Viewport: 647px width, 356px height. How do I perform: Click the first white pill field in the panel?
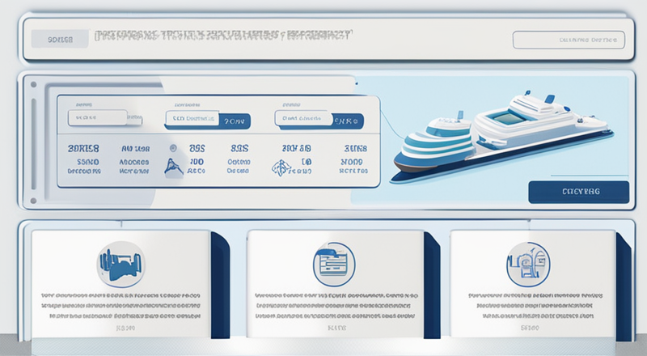click(x=97, y=117)
